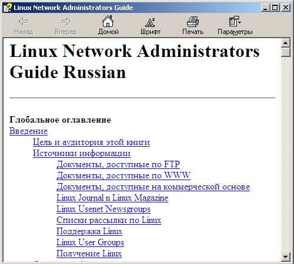Open Документы, доступные по FTP

tap(118, 164)
